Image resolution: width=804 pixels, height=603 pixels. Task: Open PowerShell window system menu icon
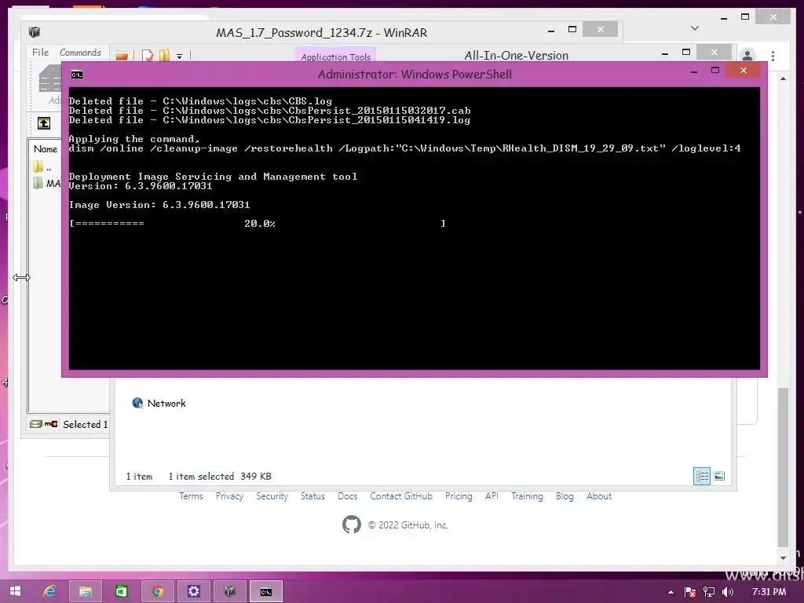(77, 75)
